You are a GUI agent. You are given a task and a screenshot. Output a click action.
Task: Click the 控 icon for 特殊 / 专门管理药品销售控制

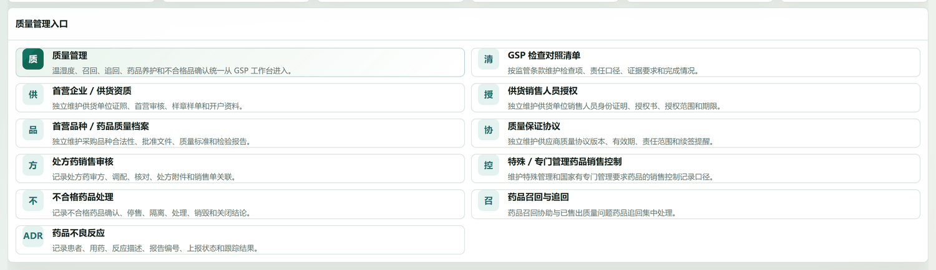pyautogui.click(x=489, y=165)
